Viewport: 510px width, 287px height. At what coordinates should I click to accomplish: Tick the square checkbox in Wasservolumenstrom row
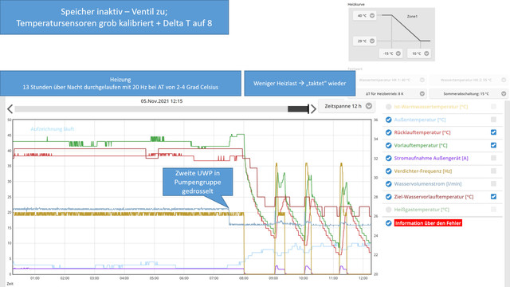[493, 183]
